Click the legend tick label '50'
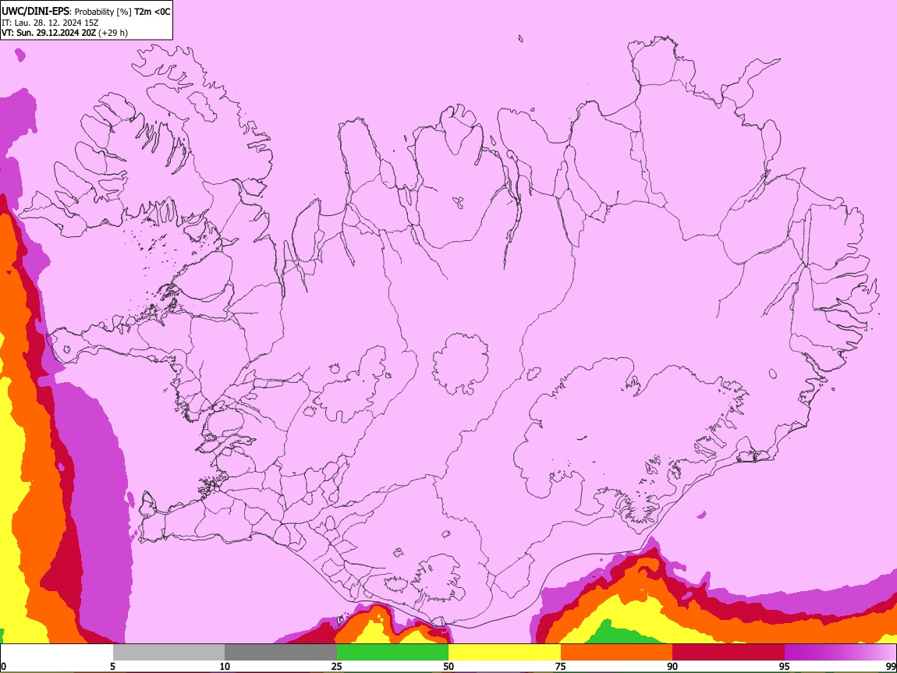Image resolution: width=897 pixels, height=673 pixels. (448, 666)
